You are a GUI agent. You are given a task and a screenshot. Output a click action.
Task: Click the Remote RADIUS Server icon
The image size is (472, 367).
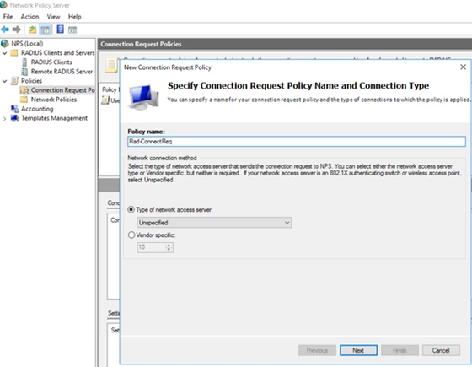coord(24,72)
